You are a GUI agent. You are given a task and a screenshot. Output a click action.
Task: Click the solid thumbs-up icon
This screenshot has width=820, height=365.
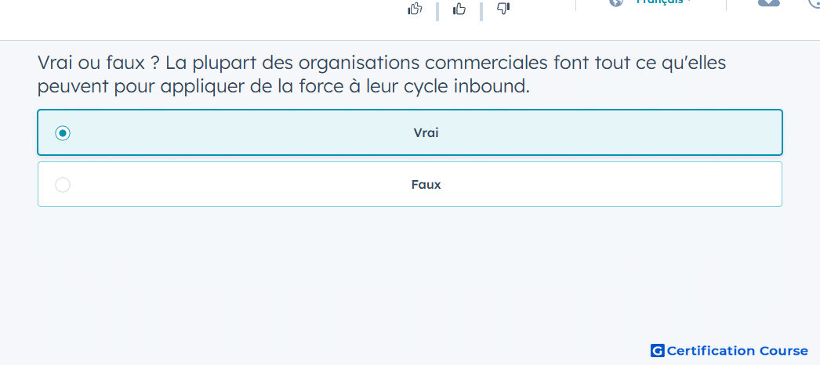pyautogui.click(x=459, y=9)
